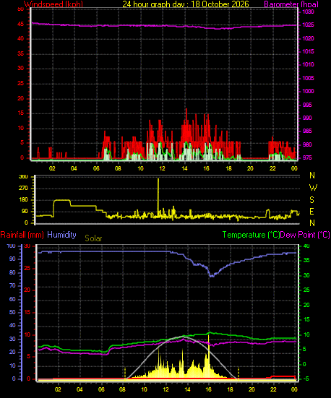Click the "Solar" legend label

point(93,238)
